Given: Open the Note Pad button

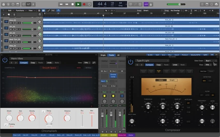Looking at the screenshot, I should (207, 4).
